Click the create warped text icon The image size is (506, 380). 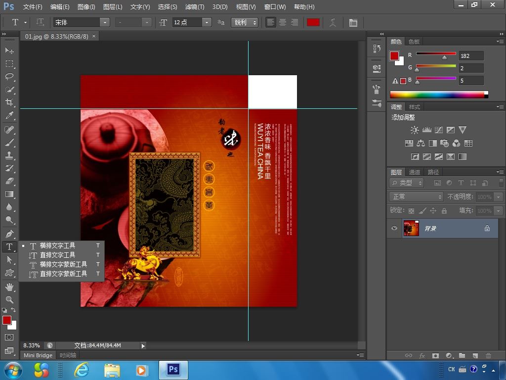click(333, 22)
